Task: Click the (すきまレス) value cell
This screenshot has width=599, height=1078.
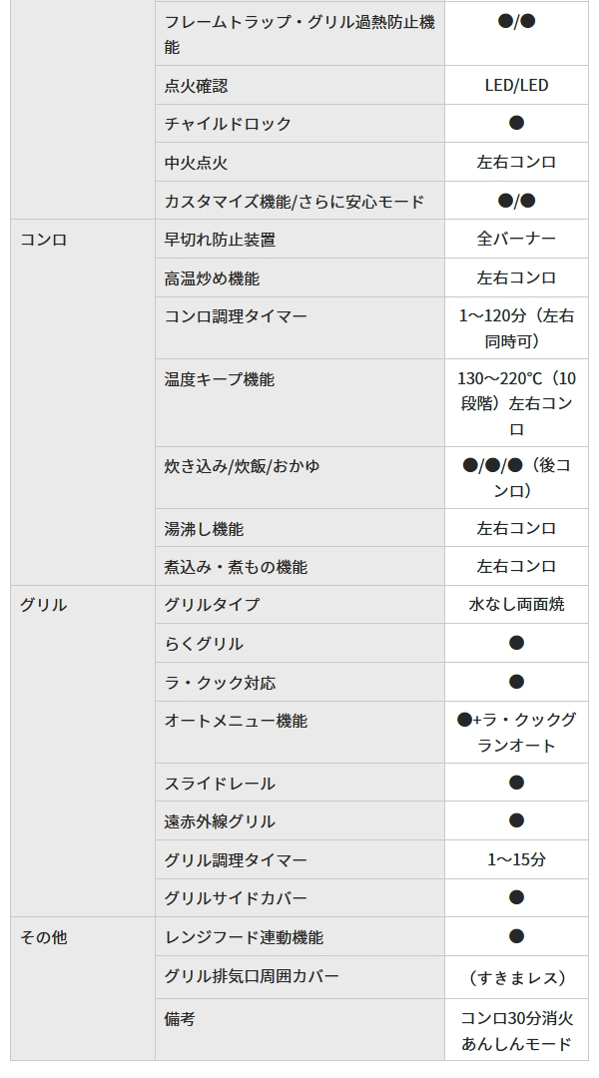Action: point(516,977)
